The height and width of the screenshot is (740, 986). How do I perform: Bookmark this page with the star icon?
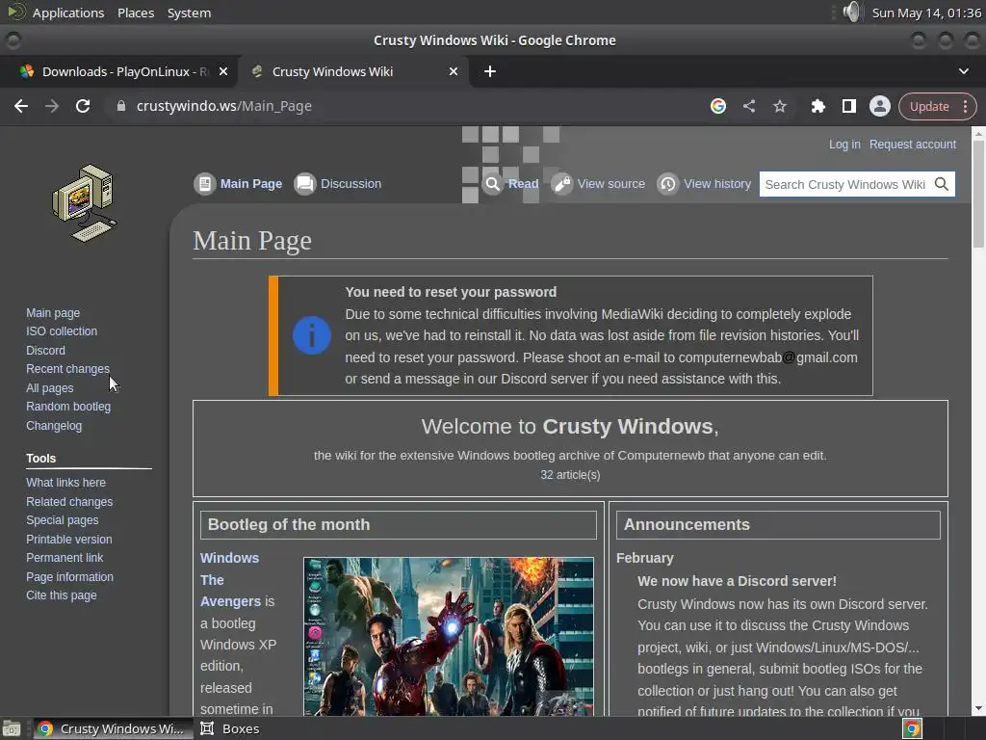click(x=780, y=106)
